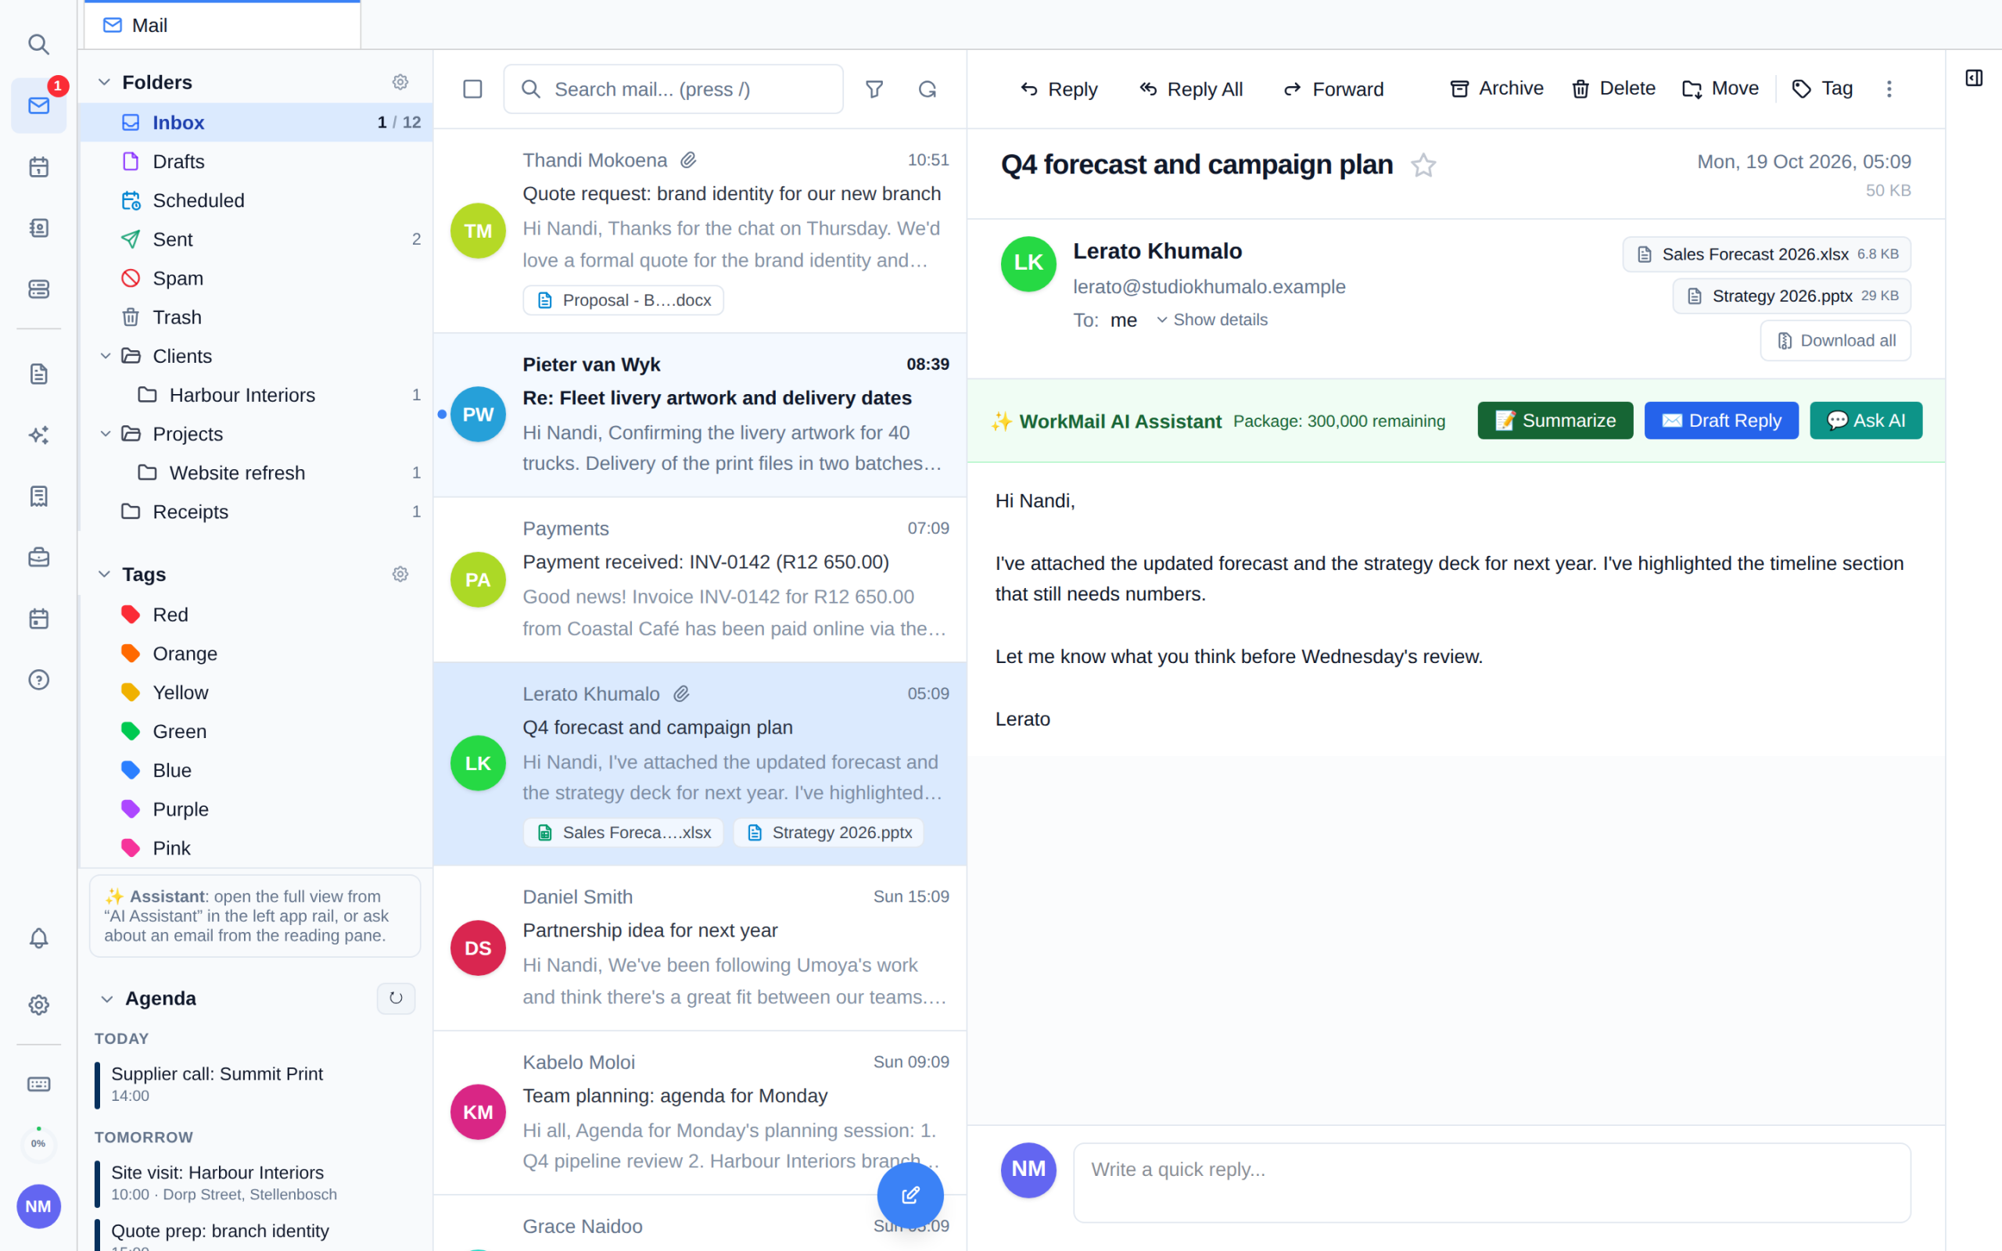This screenshot has height=1251, width=2002.
Task: Open Tags settings gear
Action: (x=400, y=573)
